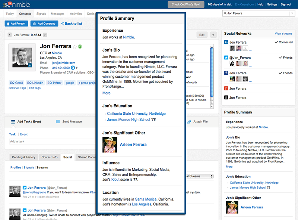Screen dimensions: 298x220
Task: Click Send Message icon
Action: 58,122
